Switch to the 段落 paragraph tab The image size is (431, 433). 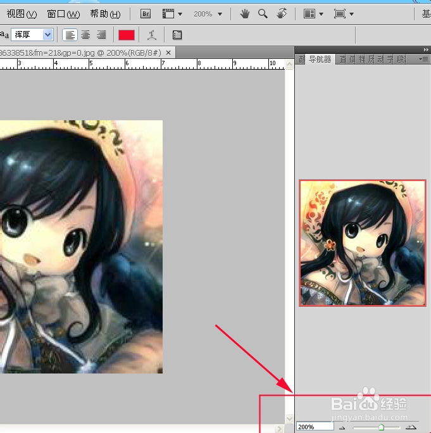401,60
